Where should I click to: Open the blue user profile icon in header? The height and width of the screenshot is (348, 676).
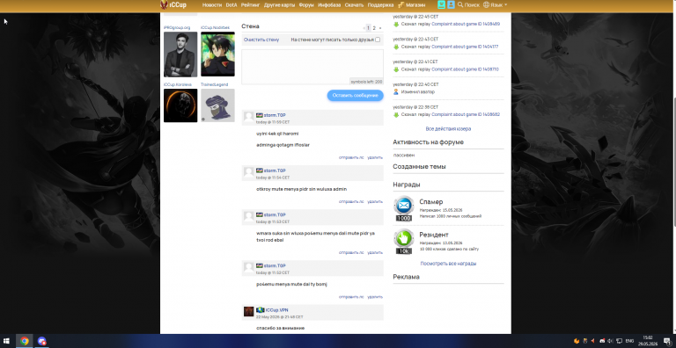point(451,4)
